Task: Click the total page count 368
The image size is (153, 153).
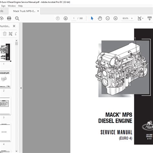Action: pyautogui.click(x=81, y=18)
